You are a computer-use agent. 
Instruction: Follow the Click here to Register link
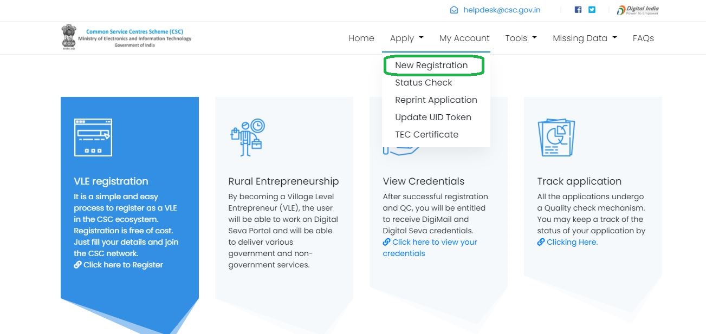coord(123,265)
